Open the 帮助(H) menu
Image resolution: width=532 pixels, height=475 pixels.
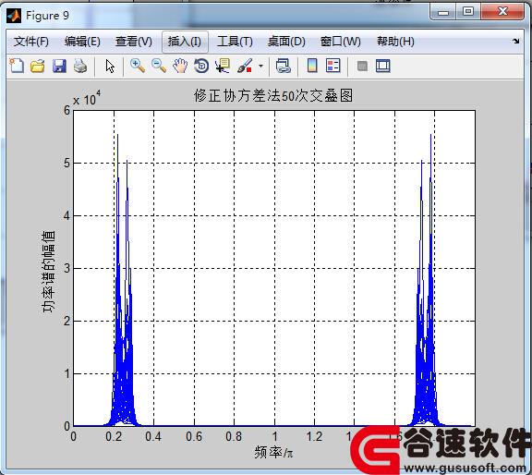[x=395, y=42]
